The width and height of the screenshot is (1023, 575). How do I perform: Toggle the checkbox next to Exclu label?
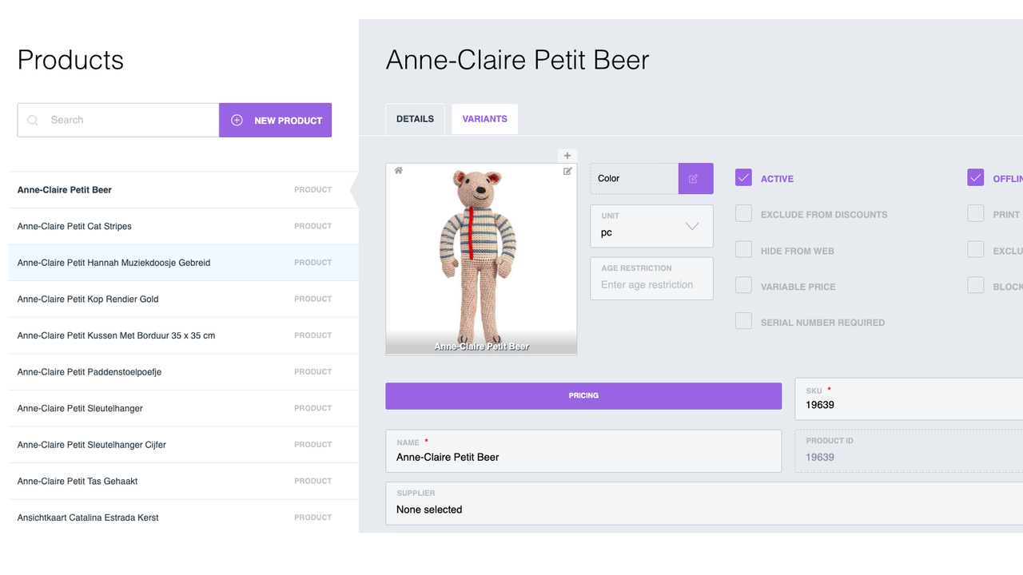975,249
